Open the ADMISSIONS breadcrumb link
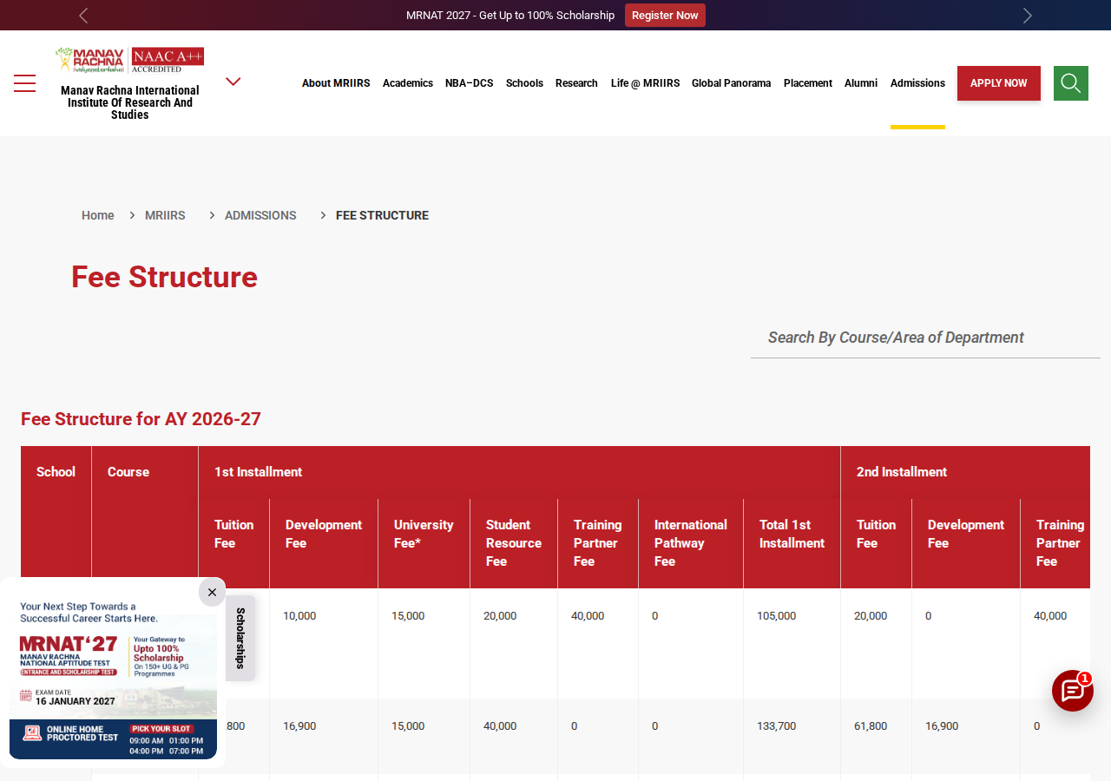 pyautogui.click(x=260, y=215)
